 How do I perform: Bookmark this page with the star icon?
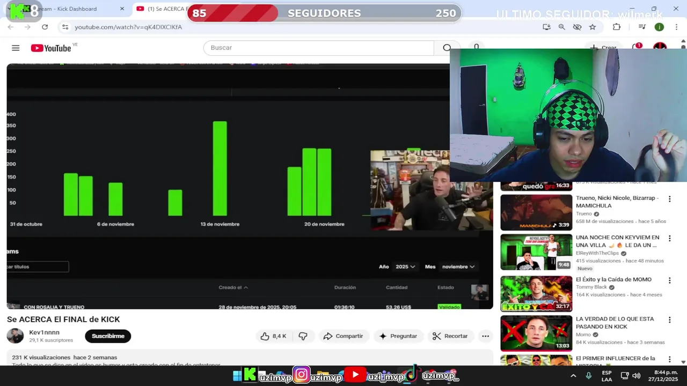(593, 27)
